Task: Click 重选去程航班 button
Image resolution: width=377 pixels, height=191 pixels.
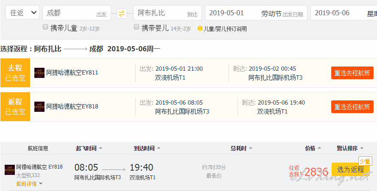Action: tap(352, 73)
